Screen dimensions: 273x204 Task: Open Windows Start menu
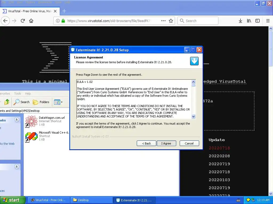tap(13, 200)
